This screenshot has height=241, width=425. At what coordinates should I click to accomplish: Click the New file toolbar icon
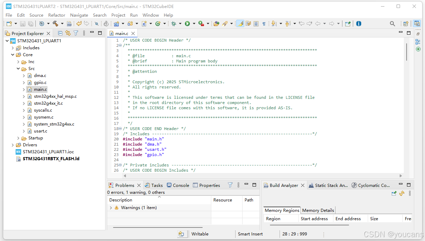point(9,24)
